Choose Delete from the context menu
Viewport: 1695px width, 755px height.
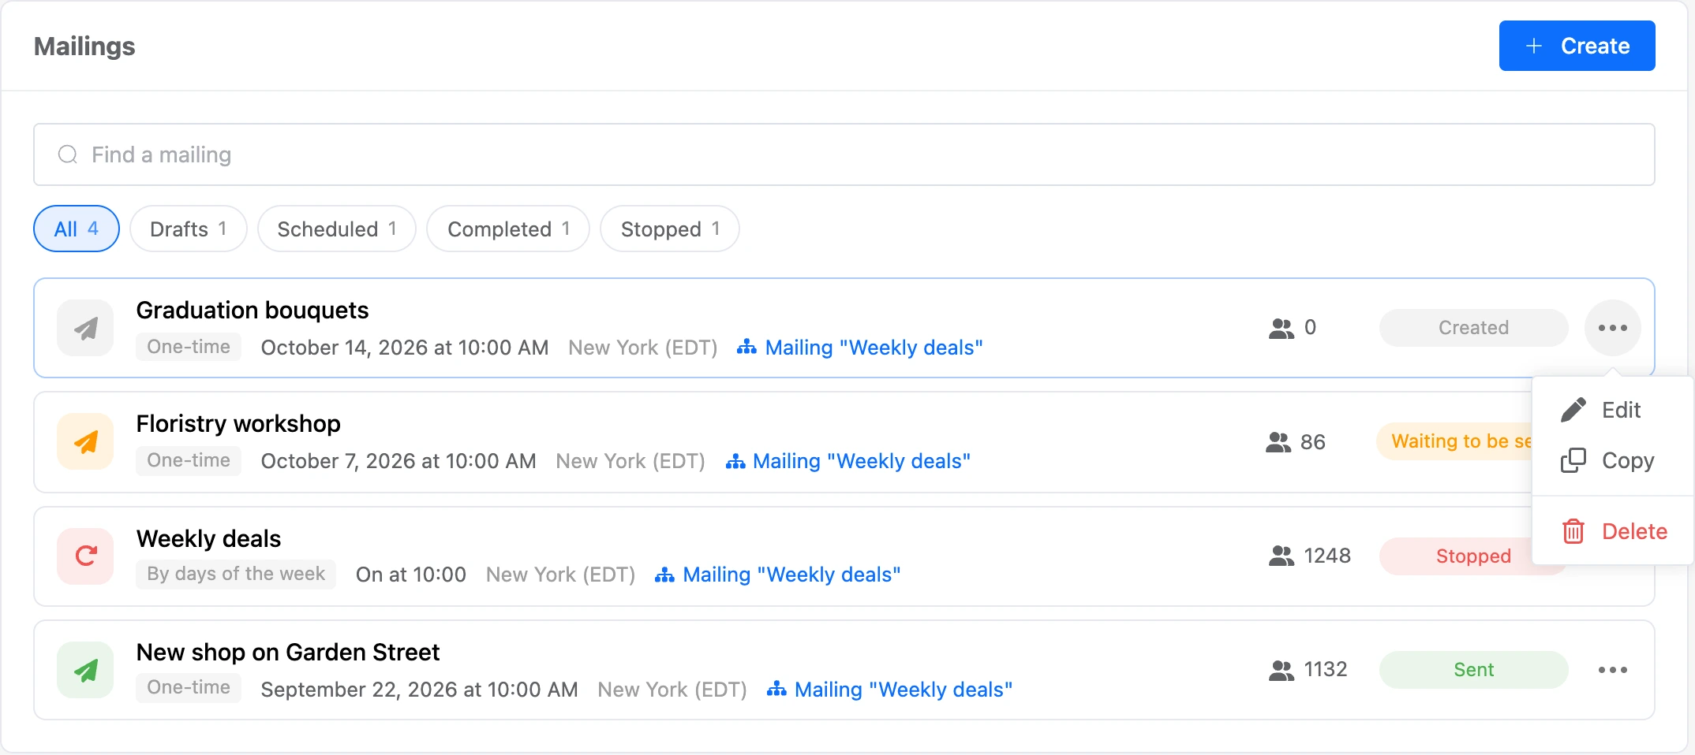click(1613, 531)
